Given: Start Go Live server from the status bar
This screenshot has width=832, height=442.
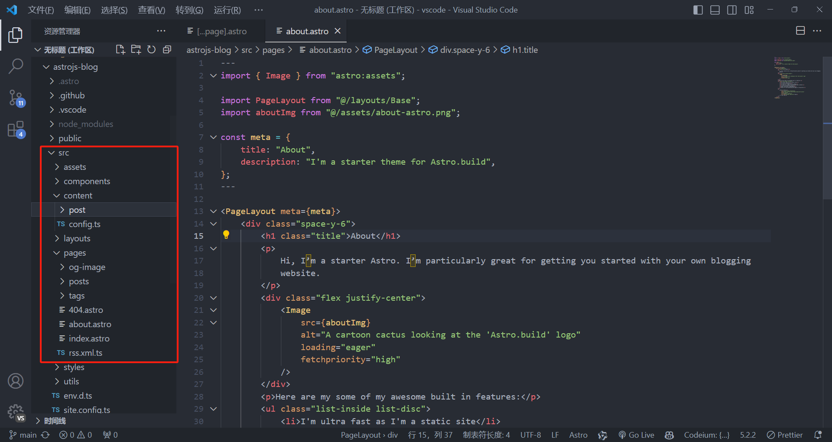Looking at the screenshot, I should click(636, 435).
